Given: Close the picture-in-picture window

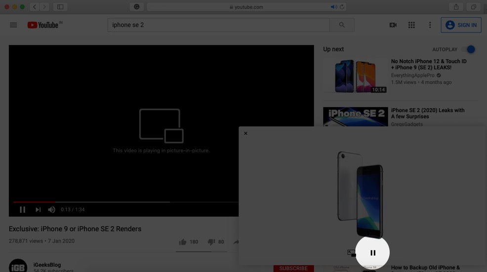Looking at the screenshot, I should [x=245, y=133].
